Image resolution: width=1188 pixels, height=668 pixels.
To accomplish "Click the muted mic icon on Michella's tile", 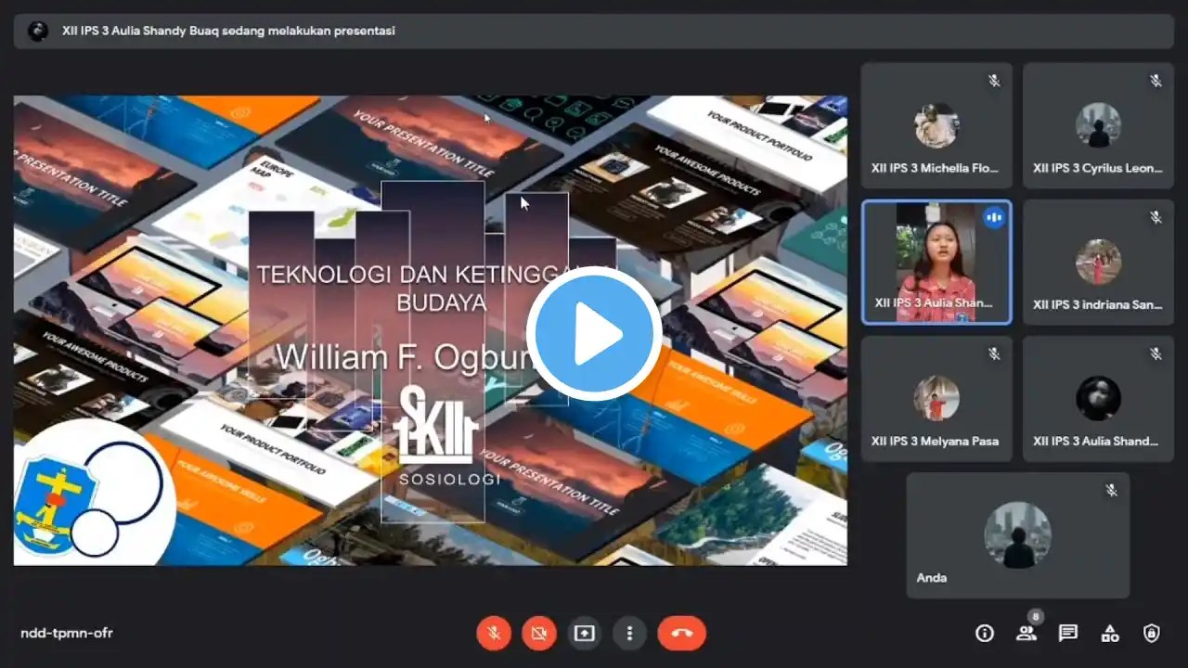I will [x=994, y=81].
